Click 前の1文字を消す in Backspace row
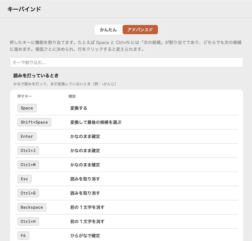This screenshot has width=252, height=241. (x=87, y=207)
